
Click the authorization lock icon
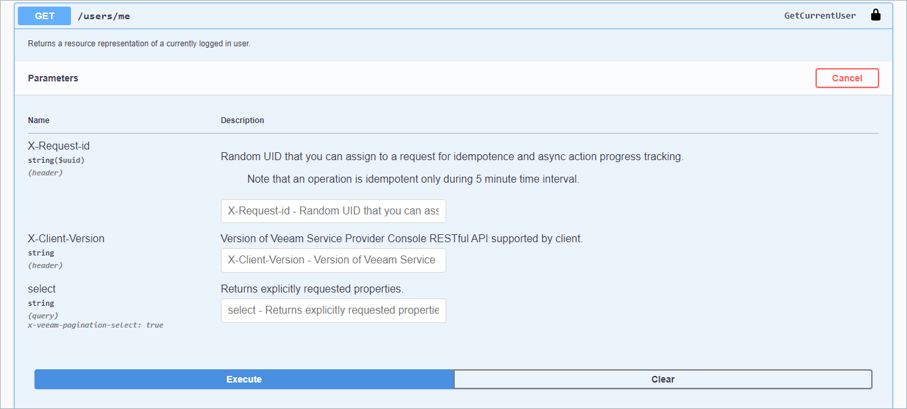click(x=875, y=15)
